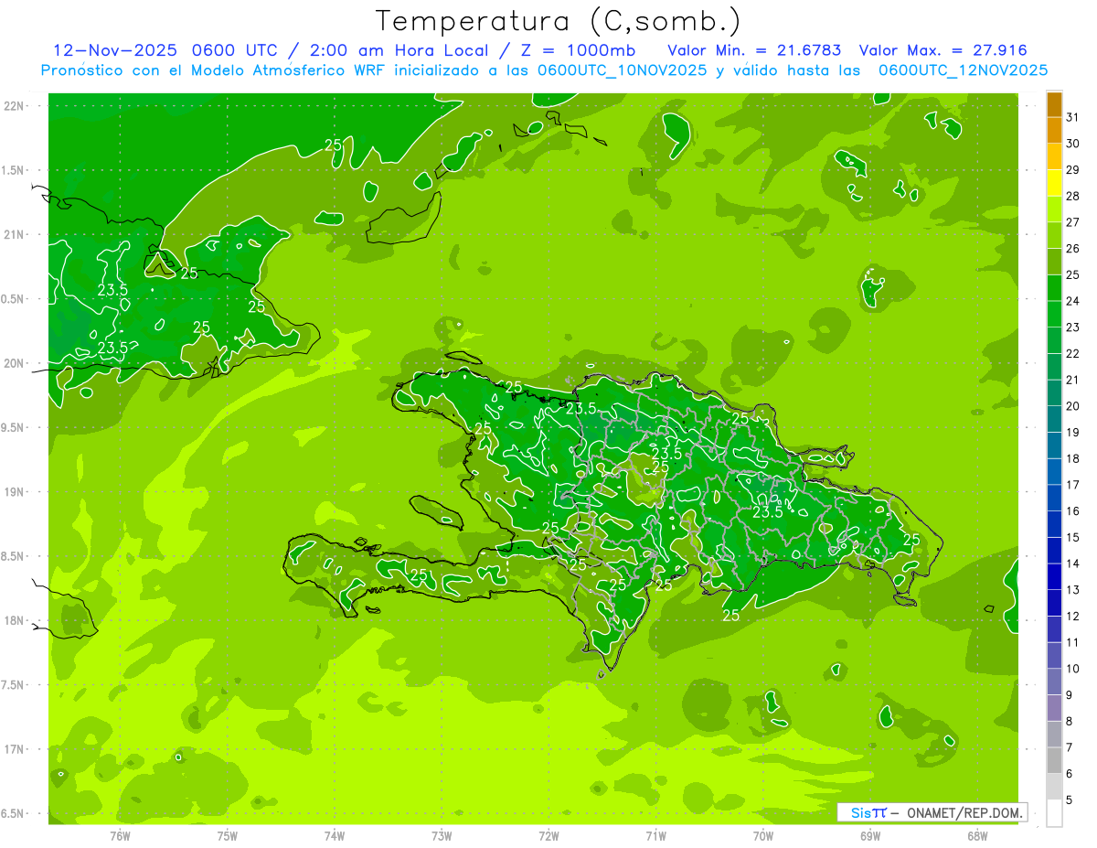
Task: Click the '16' value on the color legend
Action: [x=1072, y=511]
